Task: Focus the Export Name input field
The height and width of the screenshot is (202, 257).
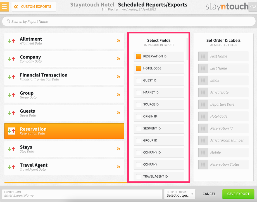Action: coord(82,194)
